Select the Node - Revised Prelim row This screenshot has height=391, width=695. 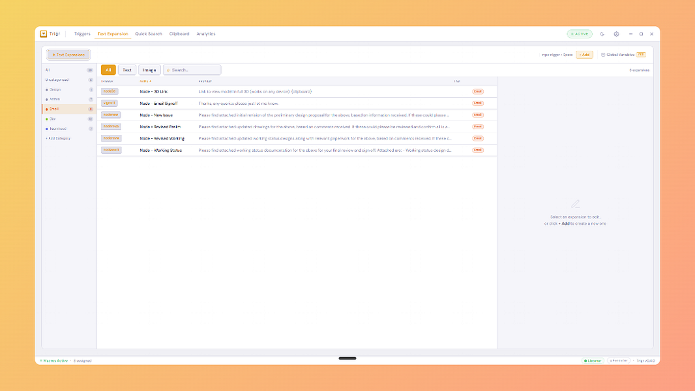(297, 126)
